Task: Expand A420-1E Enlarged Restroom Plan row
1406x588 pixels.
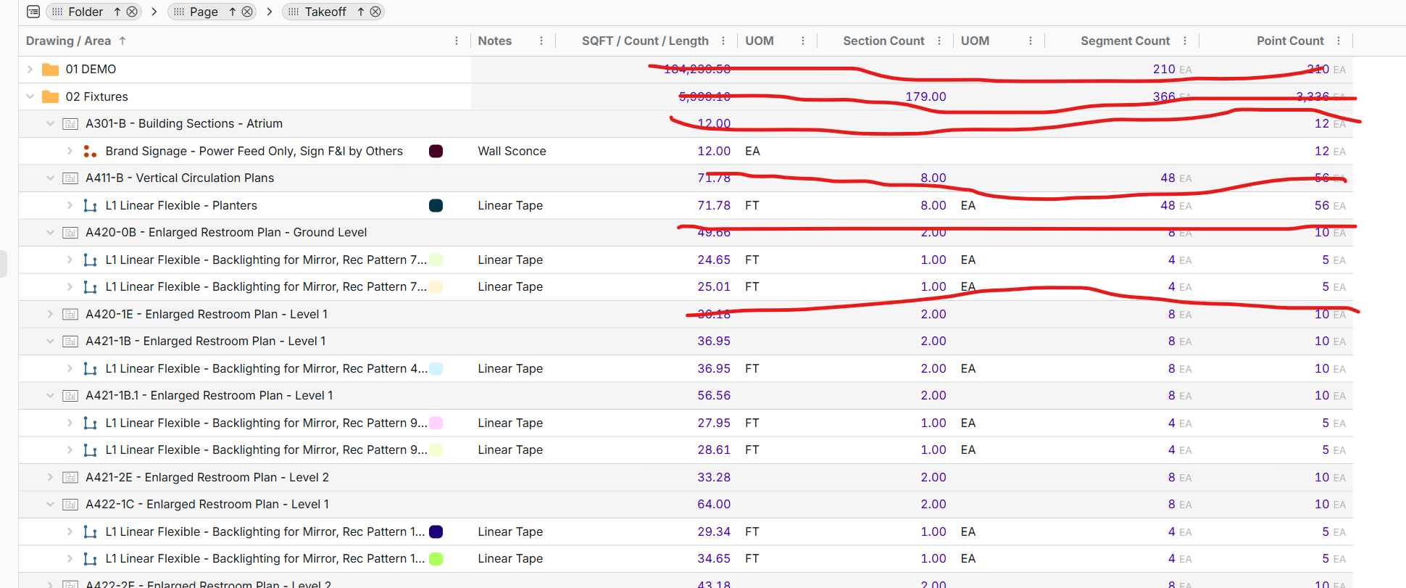Action: [50, 314]
